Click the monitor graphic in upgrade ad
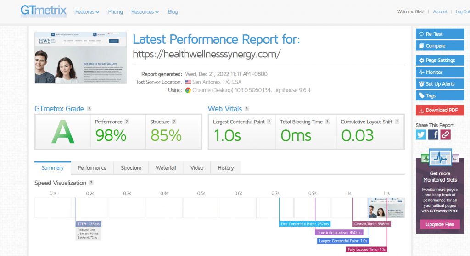The height and width of the screenshot is (256, 470). point(440,157)
